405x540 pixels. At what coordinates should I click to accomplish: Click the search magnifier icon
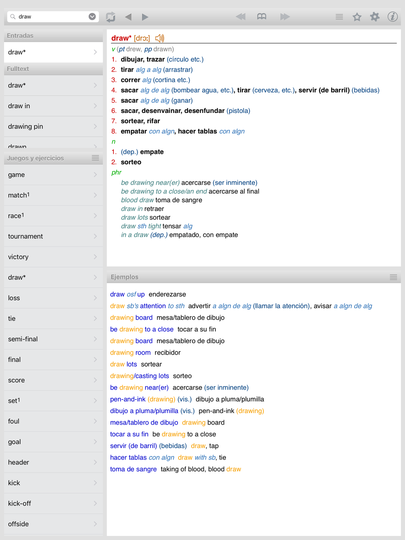pos(13,17)
